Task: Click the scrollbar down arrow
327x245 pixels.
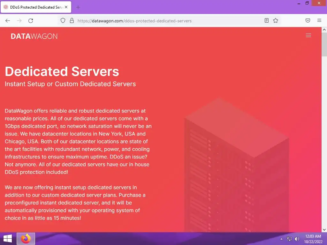Action: coord(324,230)
